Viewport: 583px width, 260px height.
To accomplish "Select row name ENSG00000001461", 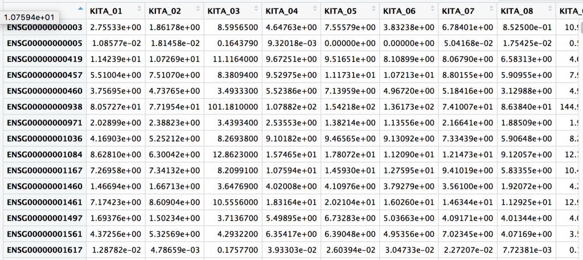I will tap(44, 203).
